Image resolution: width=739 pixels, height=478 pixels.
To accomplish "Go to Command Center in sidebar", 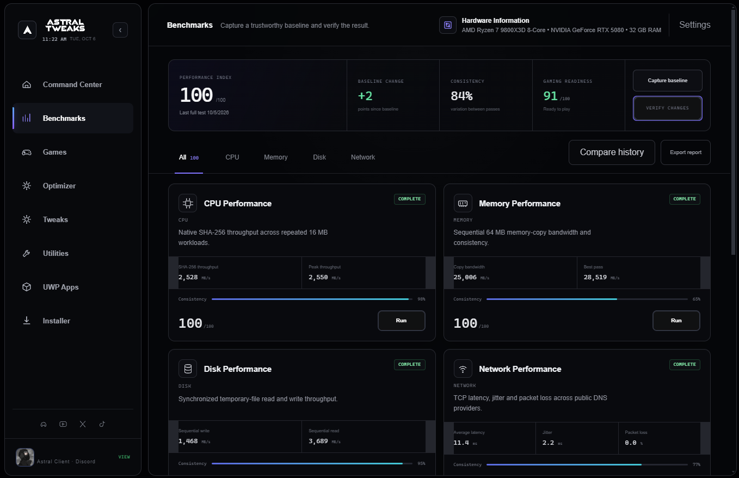I will [x=73, y=84].
